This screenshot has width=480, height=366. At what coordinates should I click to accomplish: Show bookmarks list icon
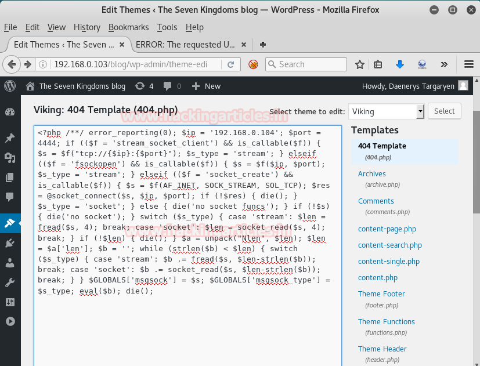378,64
